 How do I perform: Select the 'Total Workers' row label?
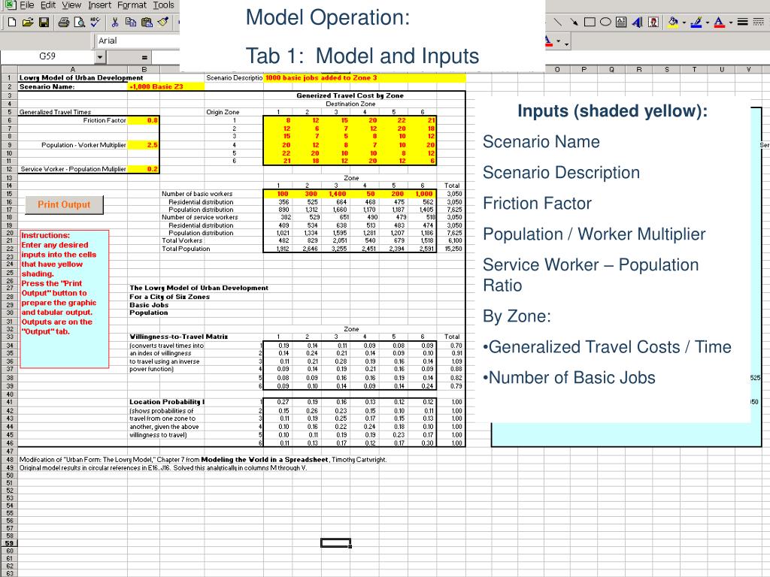tap(182, 240)
